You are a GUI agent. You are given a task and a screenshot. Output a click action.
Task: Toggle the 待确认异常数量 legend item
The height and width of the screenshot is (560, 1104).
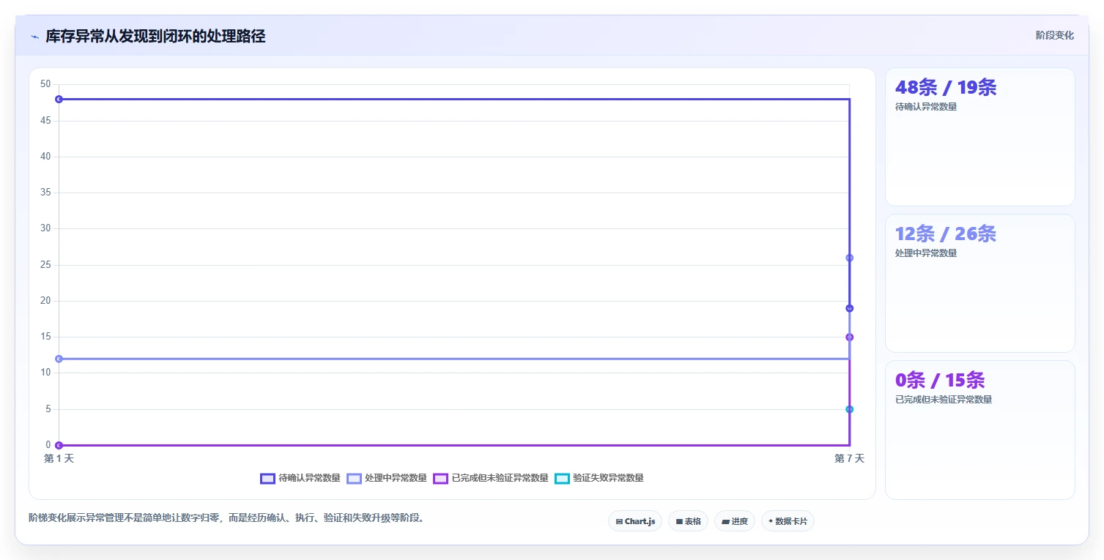300,478
